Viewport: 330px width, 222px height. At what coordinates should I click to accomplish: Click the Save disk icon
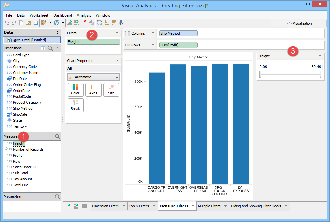(x=36, y=23)
